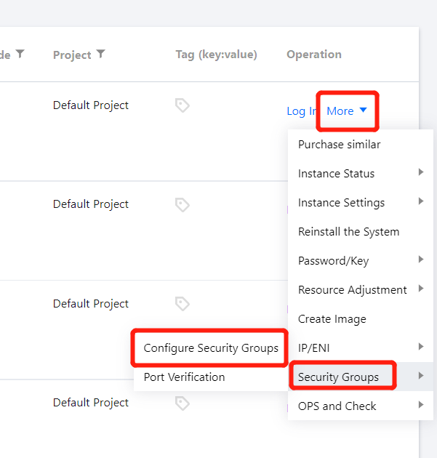Expand the Resource Adjustment submenu arrow
Image resolution: width=437 pixels, height=458 pixels.
(421, 289)
